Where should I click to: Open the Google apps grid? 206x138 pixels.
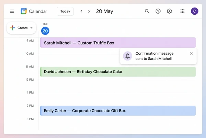(x=182, y=11)
